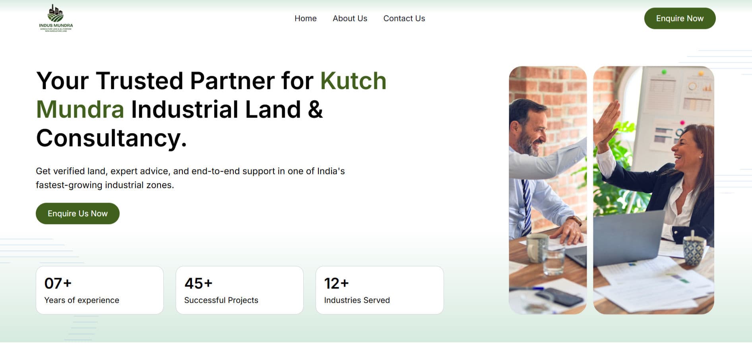Click the Industries Served label
The width and height of the screenshot is (752, 343).
click(357, 300)
